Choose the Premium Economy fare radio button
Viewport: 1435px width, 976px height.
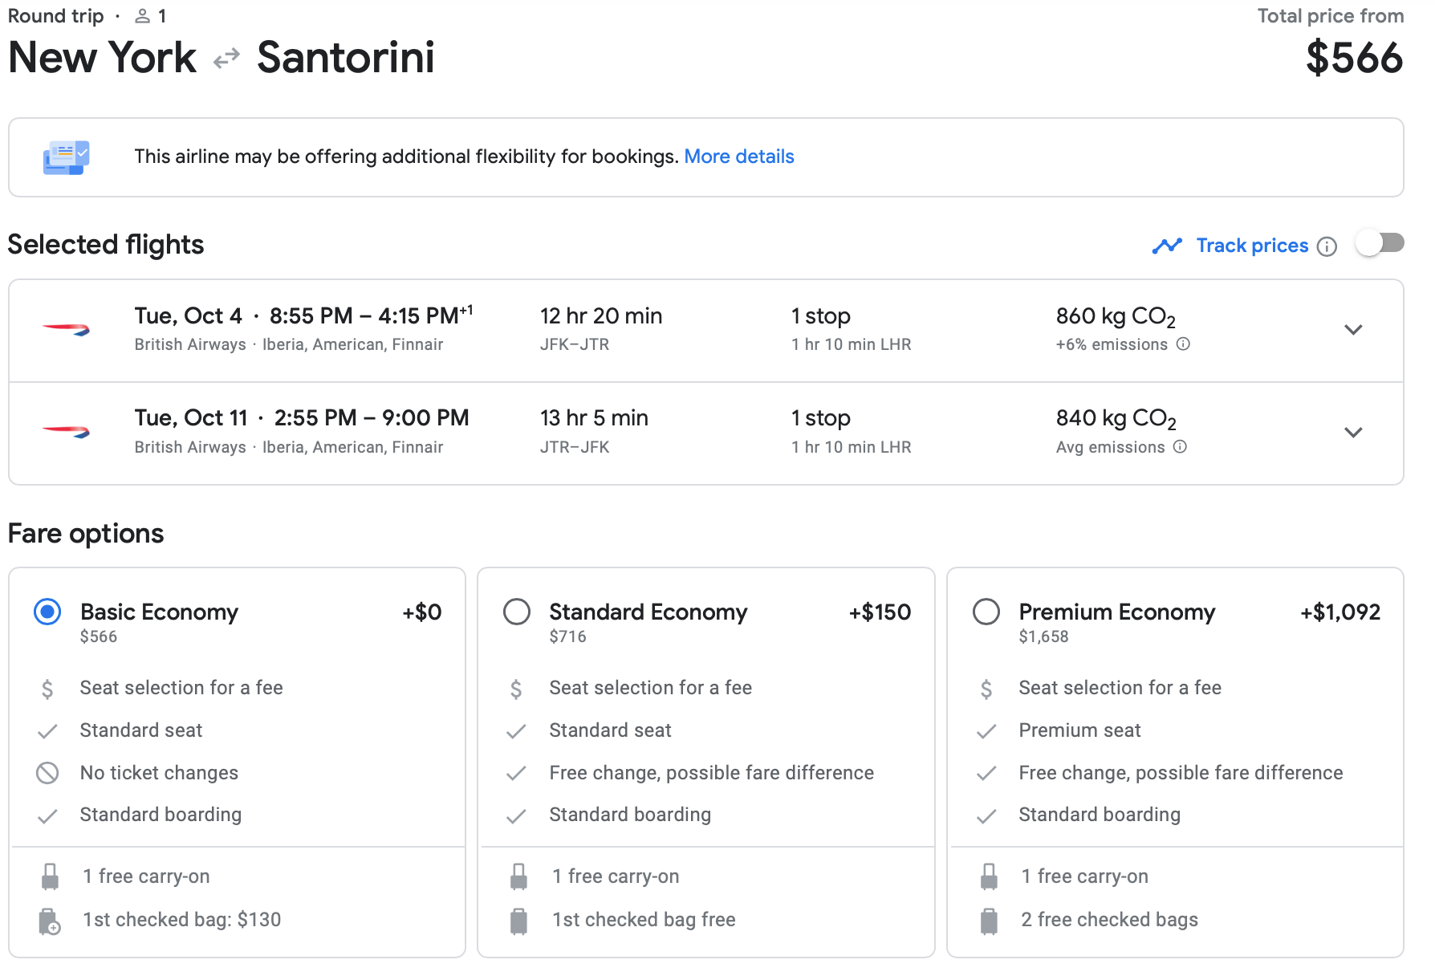[x=986, y=612]
